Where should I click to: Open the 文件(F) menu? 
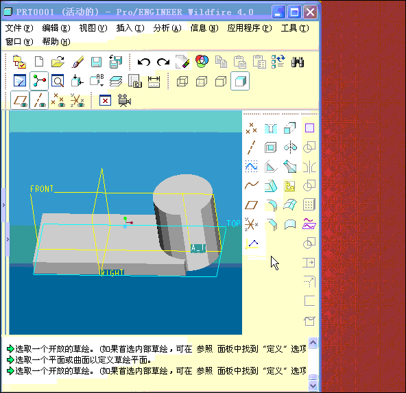click(x=19, y=28)
